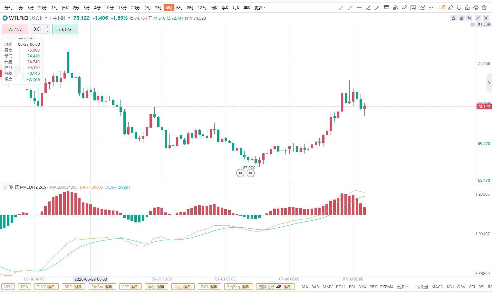Select the solid arrow line tool
Image resolution: width=492 pixels, height=294 pixels.
pos(341,8)
